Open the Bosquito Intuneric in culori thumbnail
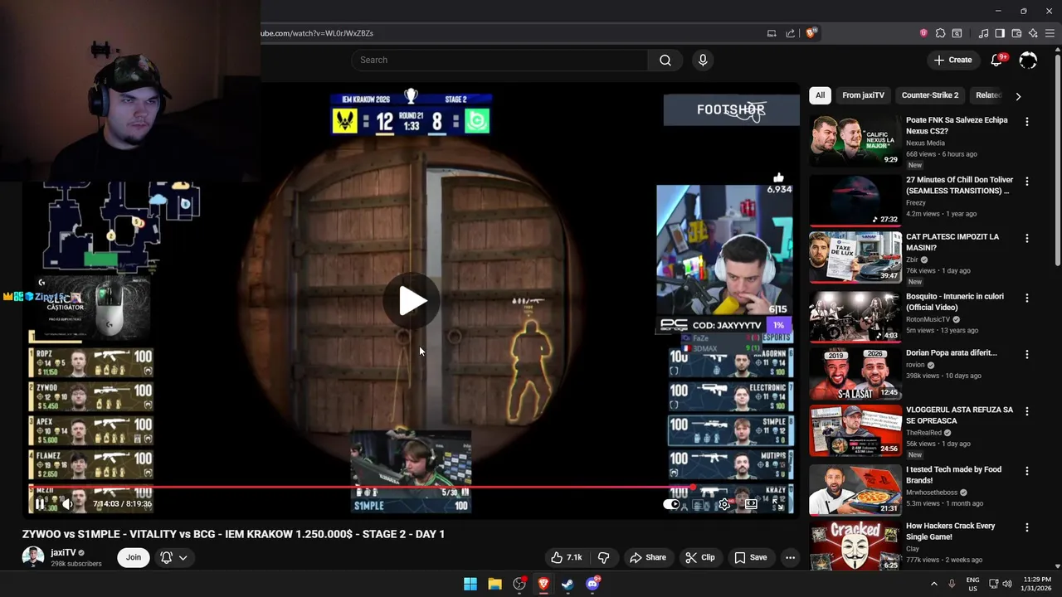Screen dimensions: 1062x597 tap(855, 317)
